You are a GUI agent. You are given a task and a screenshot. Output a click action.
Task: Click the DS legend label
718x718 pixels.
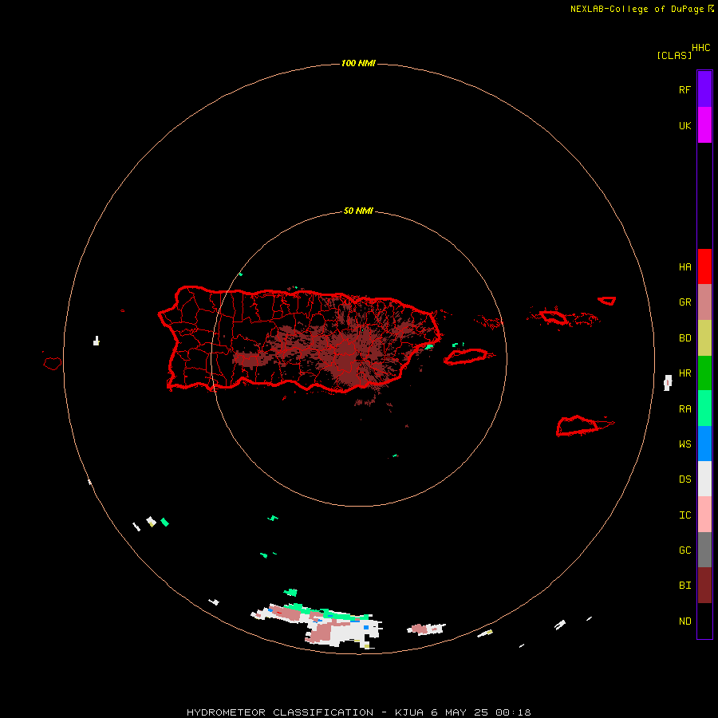click(x=684, y=479)
